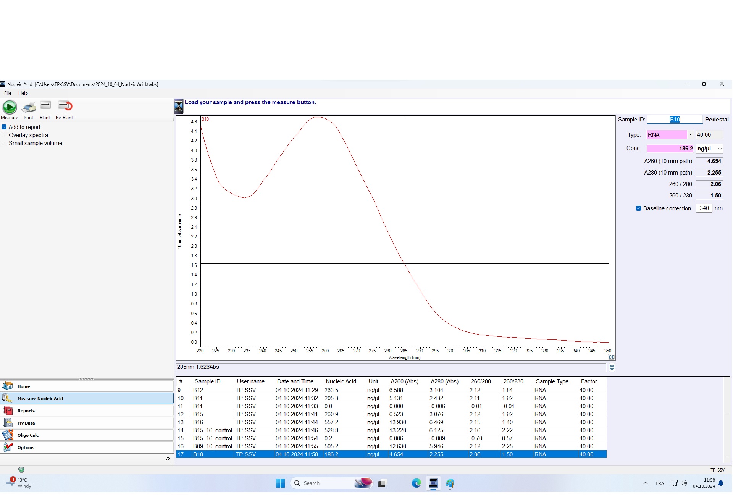Uncheck the Add to report checkbox
This screenshot has width=733, height=501.
(4, 127)
